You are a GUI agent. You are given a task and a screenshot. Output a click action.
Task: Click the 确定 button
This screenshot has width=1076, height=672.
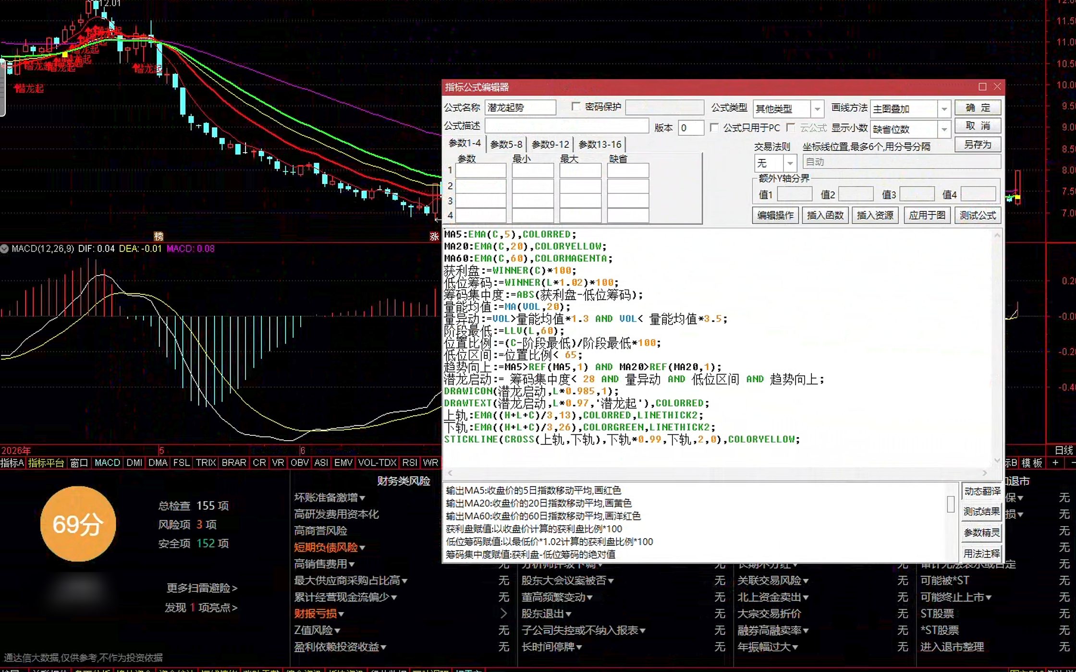978,108
